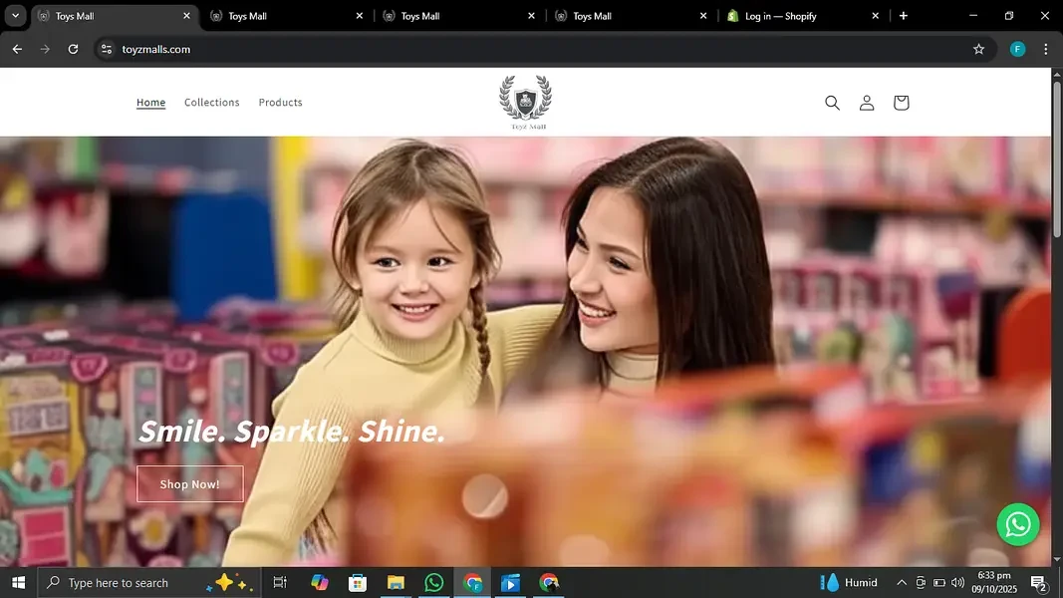
Task: Click the Toyz Mall logo
Action: point(525,102)
